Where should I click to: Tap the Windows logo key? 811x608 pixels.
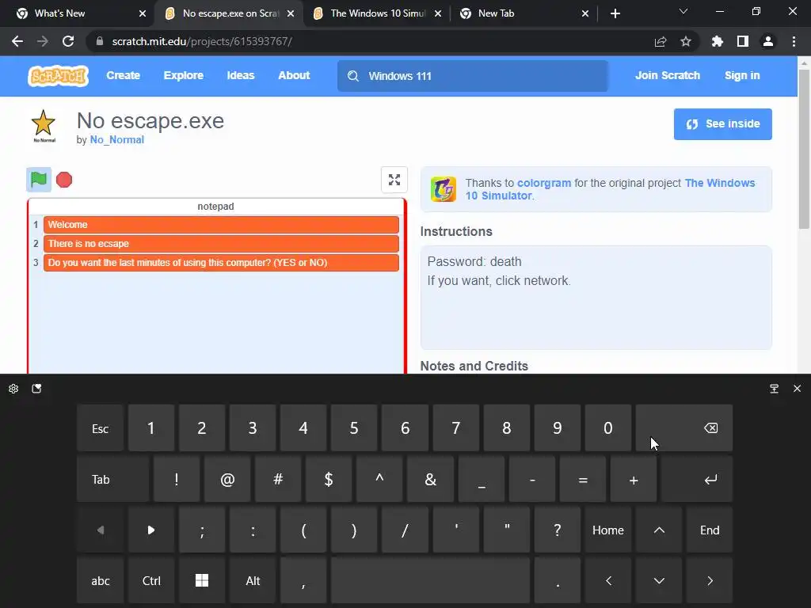[202, 580]
